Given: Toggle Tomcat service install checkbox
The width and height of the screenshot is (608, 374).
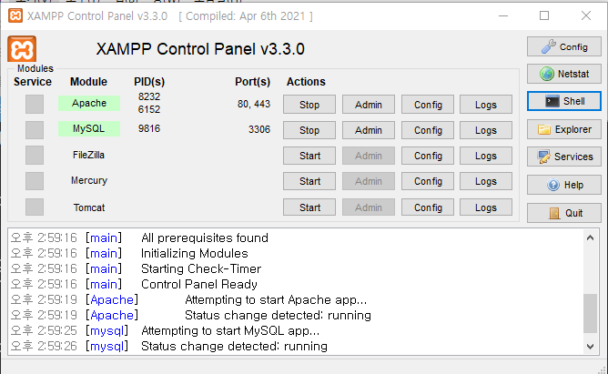Looking at the screenshot, I should 35,207.
